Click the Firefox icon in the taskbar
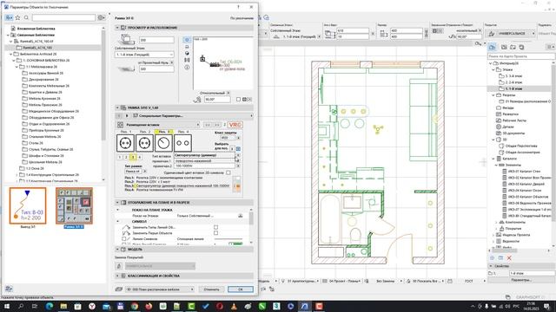Viewport: 556px width, 312px height. click(149, 306)
